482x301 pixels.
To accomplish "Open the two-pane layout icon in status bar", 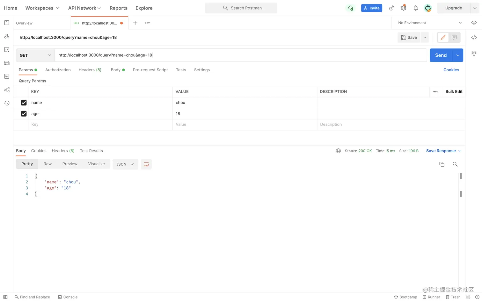I will coord(468,297).
